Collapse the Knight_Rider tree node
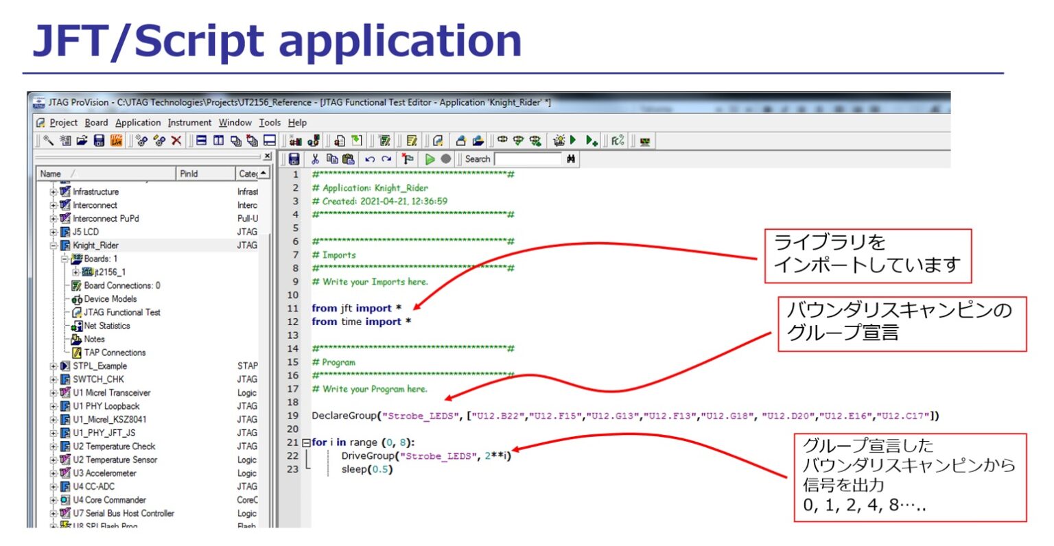This screenshot has width=1054, height=546. 54,246
